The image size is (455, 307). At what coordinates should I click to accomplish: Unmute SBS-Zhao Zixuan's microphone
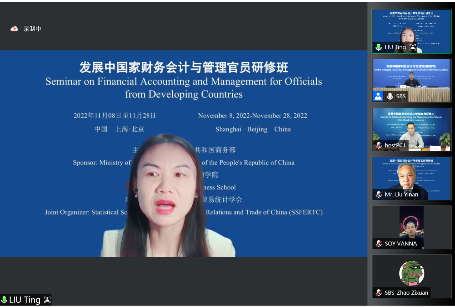(x=378, y=293)
